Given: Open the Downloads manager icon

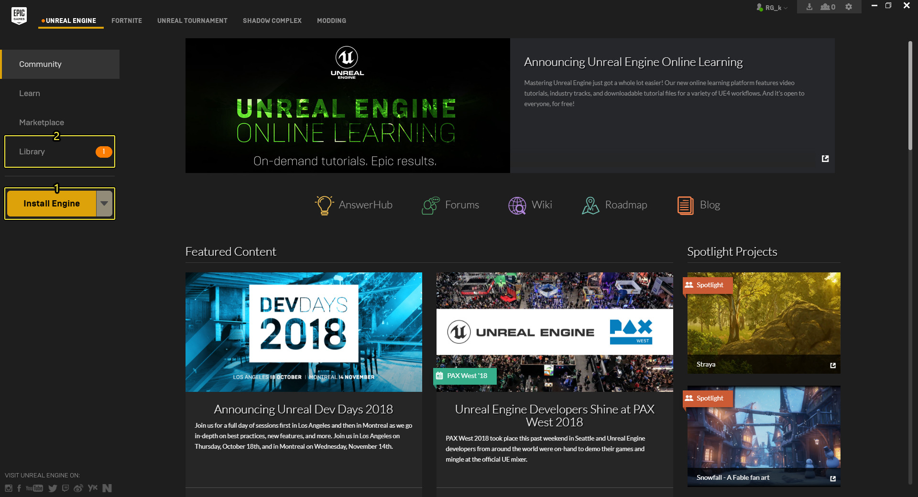Looking at the screenshot, I should pyautogui.click(x=809, y=7).
